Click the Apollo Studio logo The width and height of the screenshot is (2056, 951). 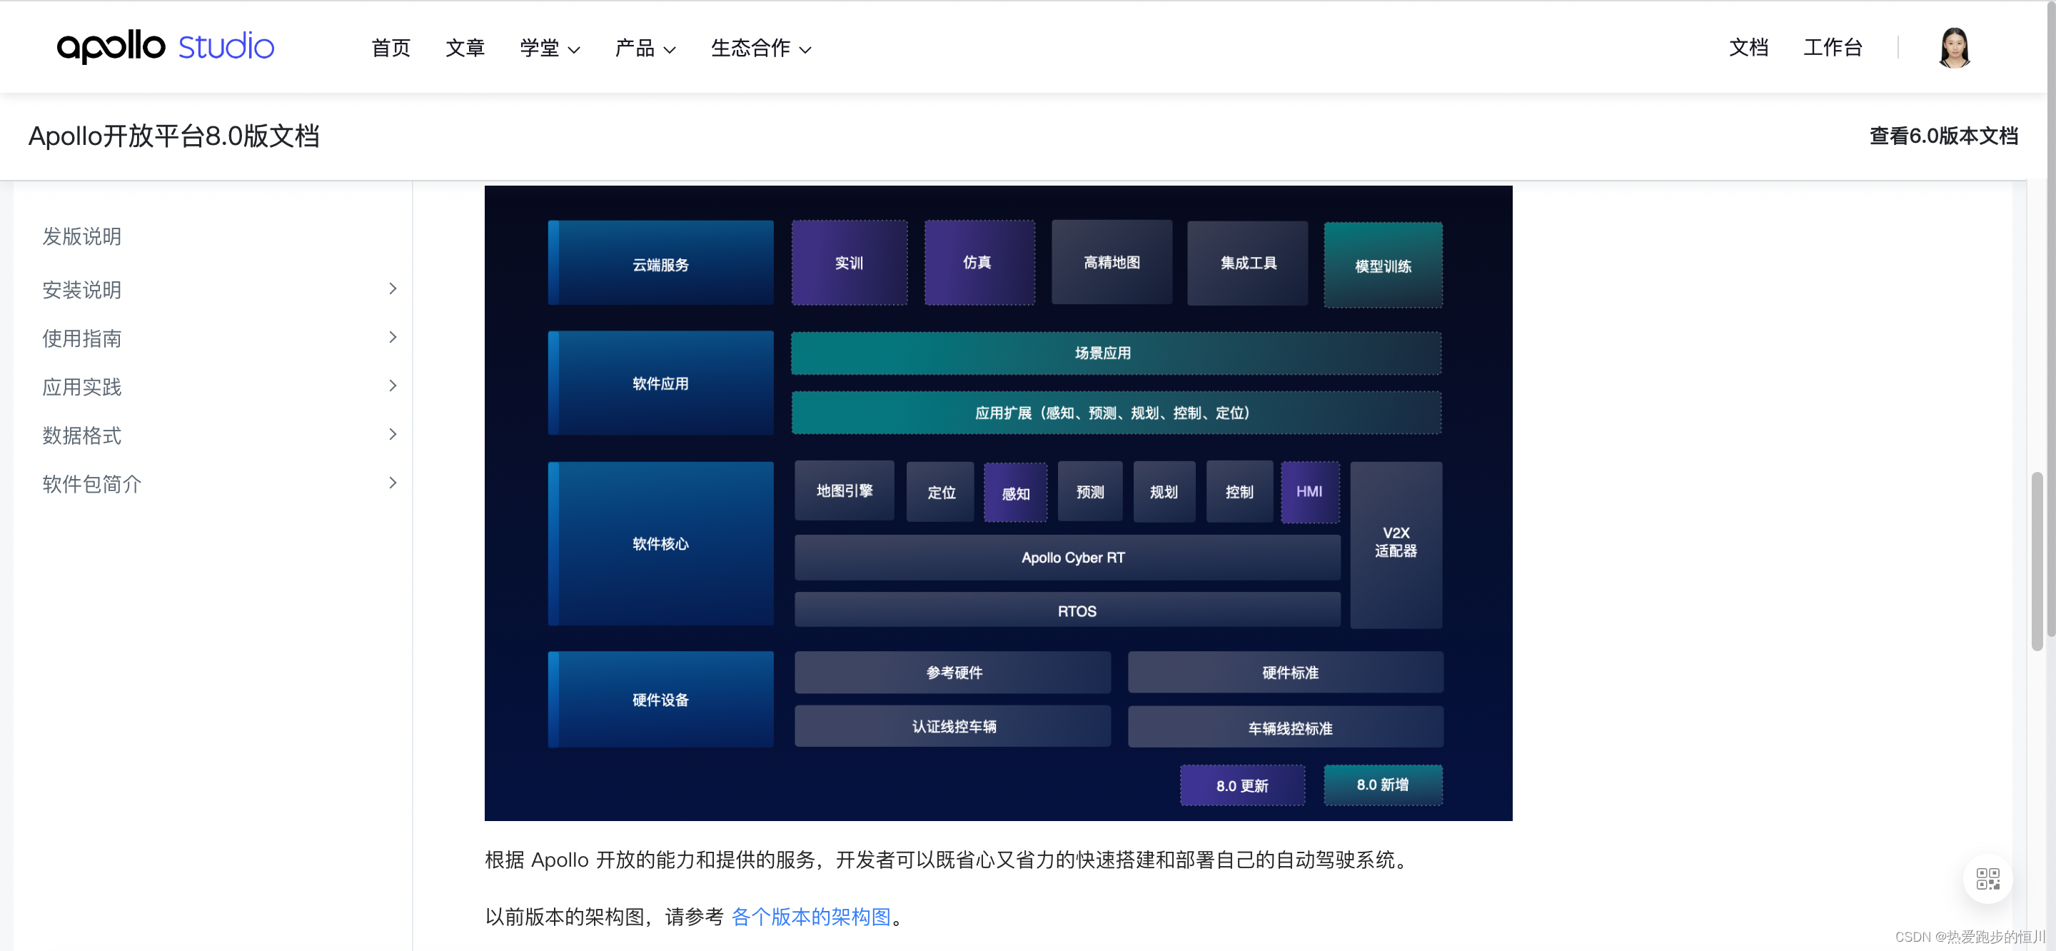coord(165,46)
